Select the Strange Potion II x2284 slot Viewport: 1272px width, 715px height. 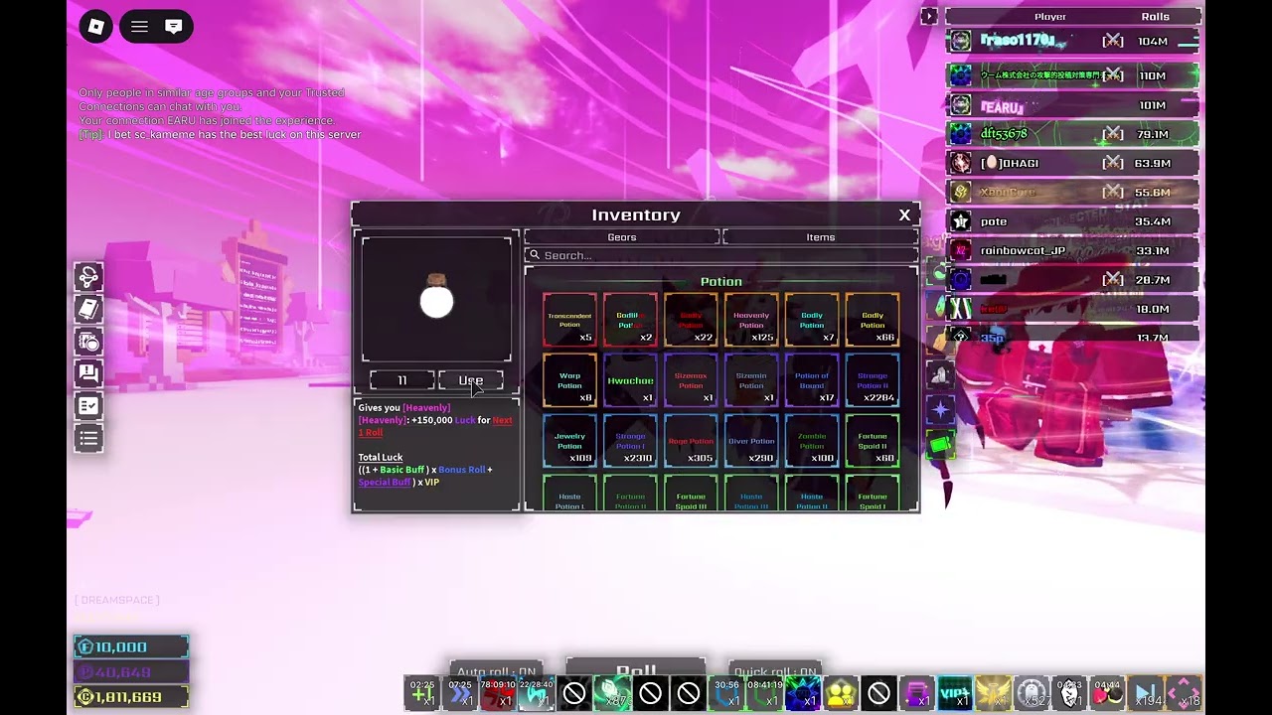pyautogui.click(x=873, y=380)
